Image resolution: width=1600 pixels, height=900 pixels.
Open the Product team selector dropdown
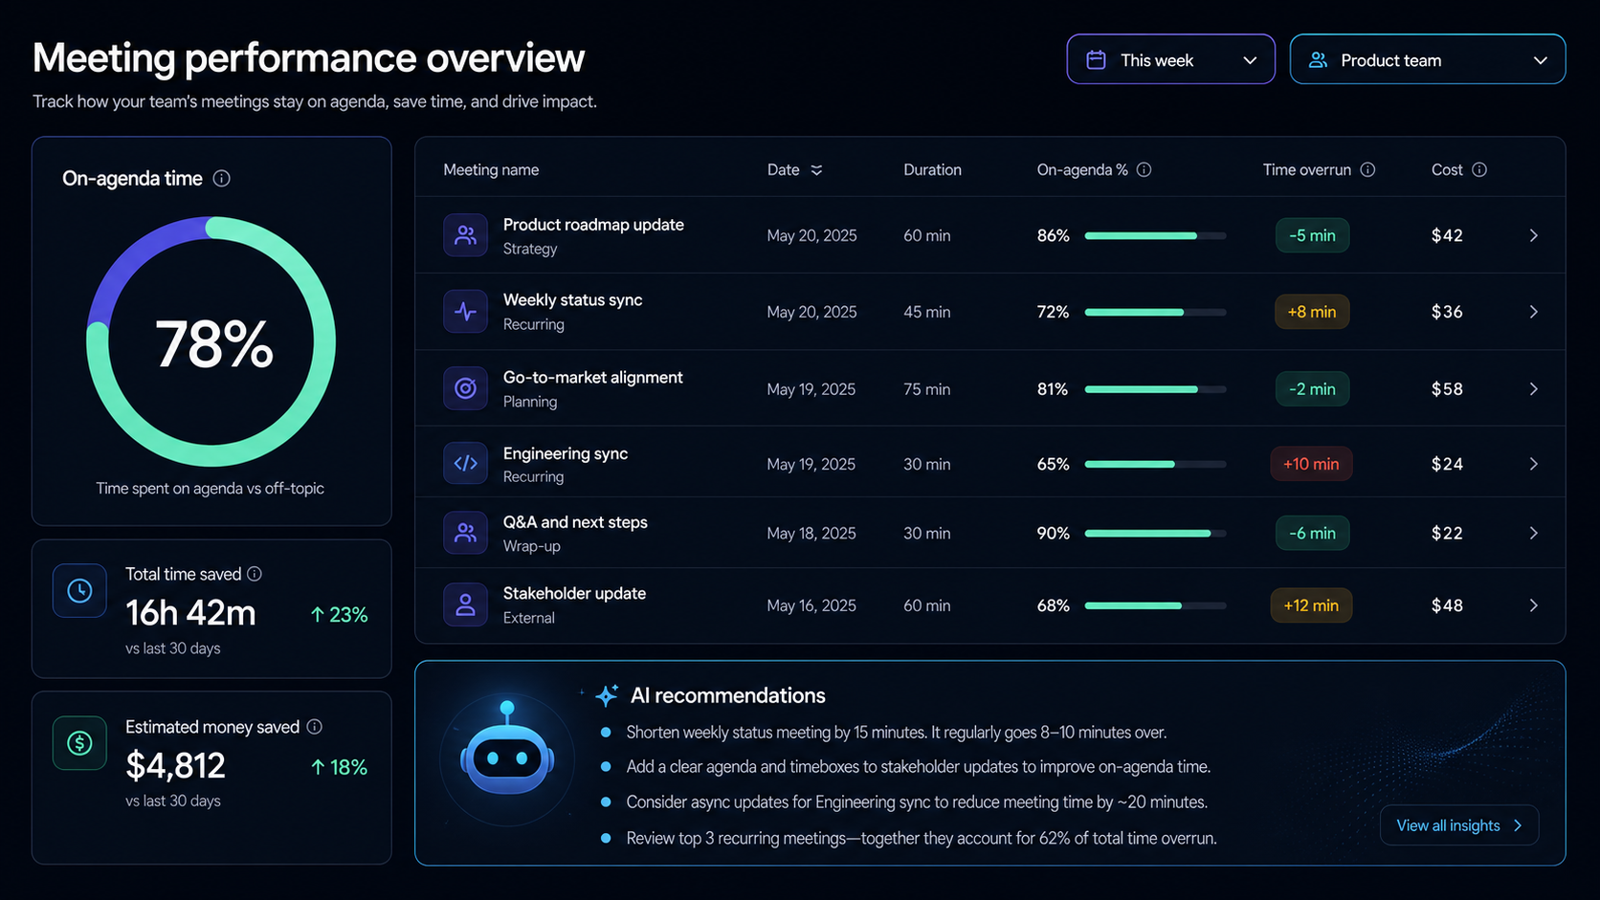pyautogui.click(x=1427, y=59)
